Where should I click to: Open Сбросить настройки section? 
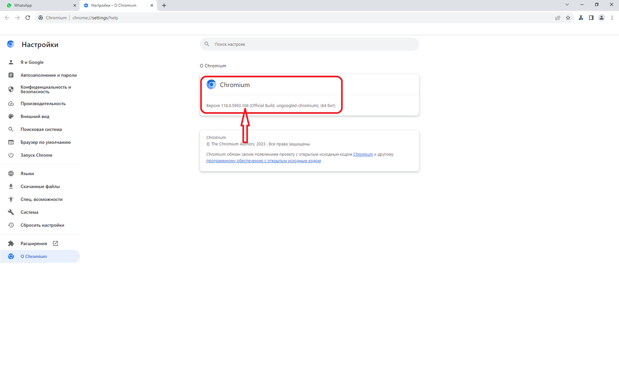[40, 225]
